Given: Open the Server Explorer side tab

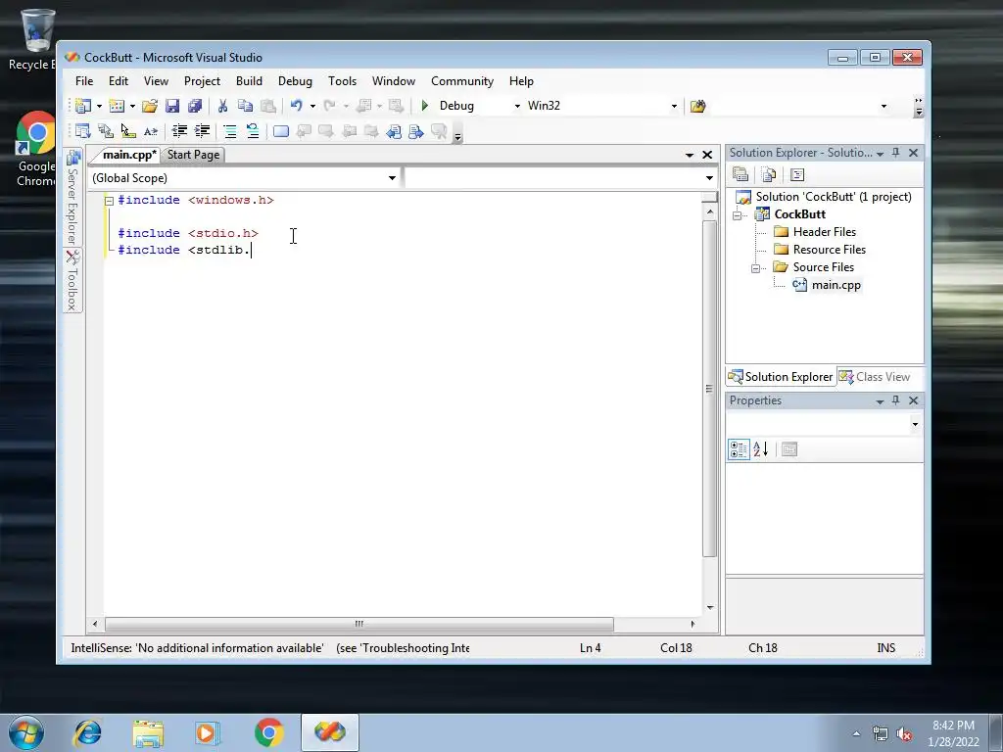Looking at the screenshot, I should 72,198.
